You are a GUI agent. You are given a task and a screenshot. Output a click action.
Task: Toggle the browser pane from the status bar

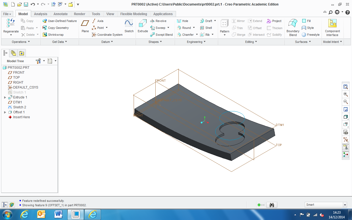click(12, 205)
